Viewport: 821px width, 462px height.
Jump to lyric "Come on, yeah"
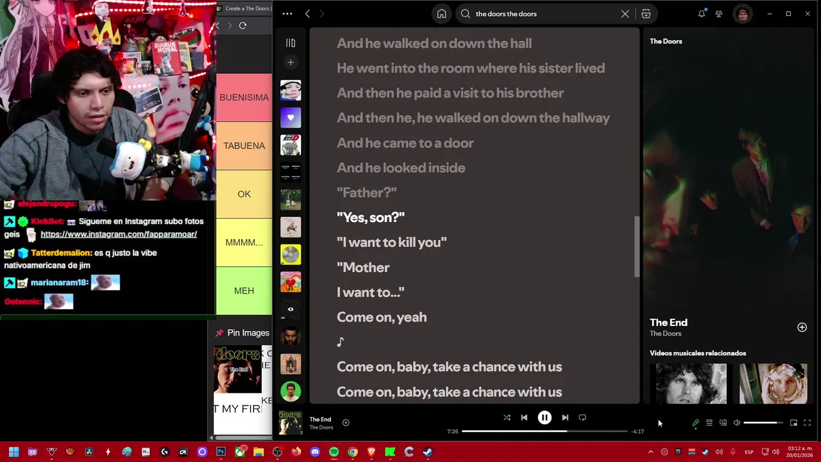point(382,317)
